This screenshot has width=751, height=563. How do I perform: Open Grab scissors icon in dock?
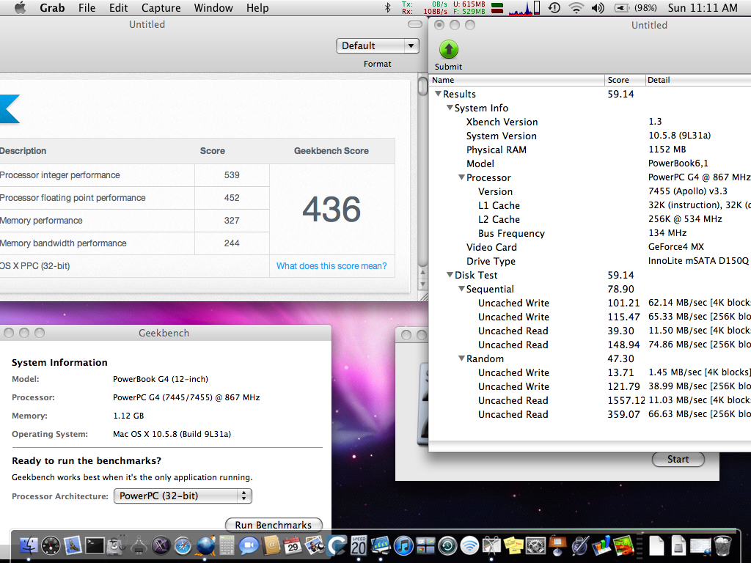click(491, 545)
